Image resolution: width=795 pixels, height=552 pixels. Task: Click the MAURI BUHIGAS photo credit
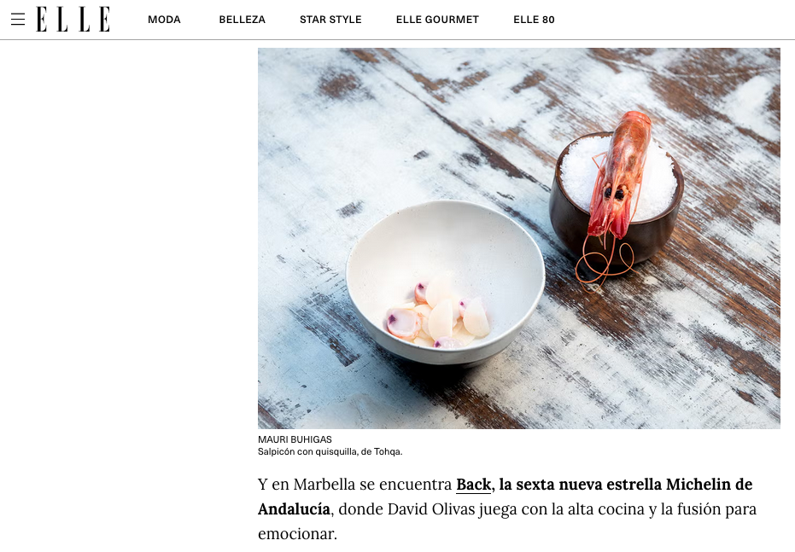point(295,439)
